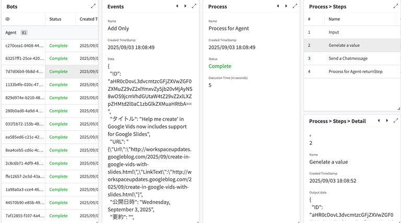Expand the Events panel to full view
401x223 pixels.
click(194, 6)
